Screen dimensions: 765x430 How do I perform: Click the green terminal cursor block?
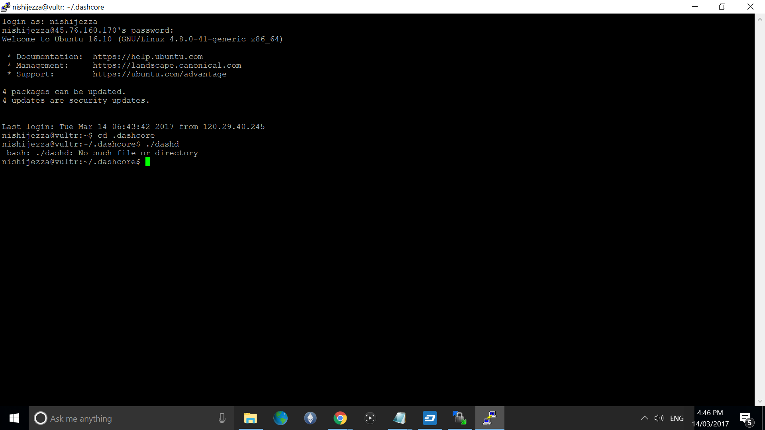(x=148, y=162)
